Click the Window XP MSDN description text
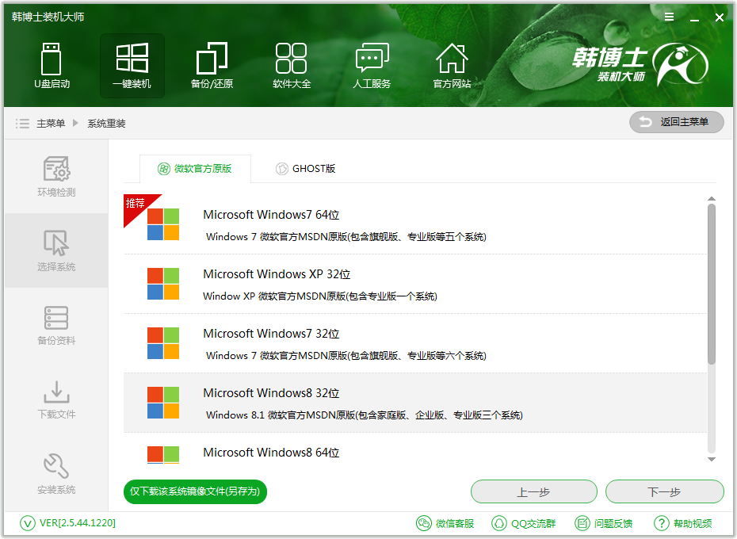This screenshot has width=737, height=539. [320, 296]
